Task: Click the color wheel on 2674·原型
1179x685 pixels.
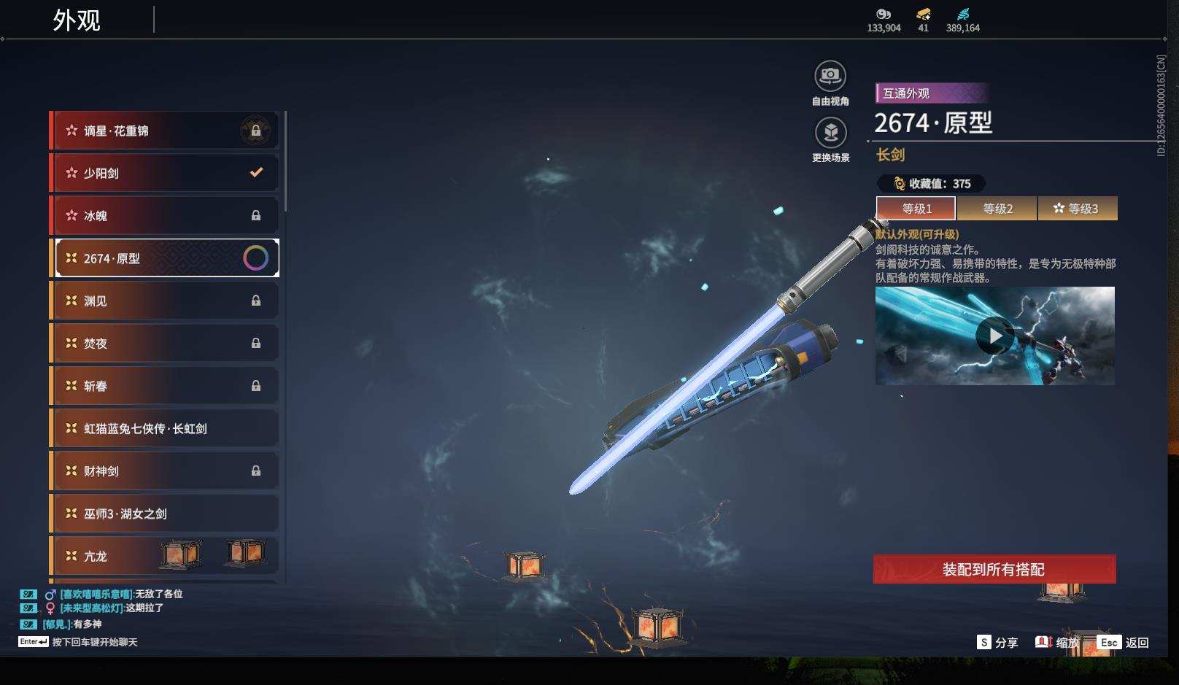Action: click(x=255, y=258)
